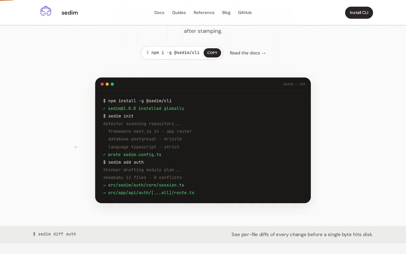This screenshot has height=254, width=406.
Task: Open the Guides nav item
Action: click(x=179, y=13)
